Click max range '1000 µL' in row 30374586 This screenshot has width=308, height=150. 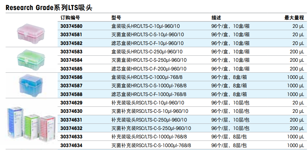tap(296, 77)
